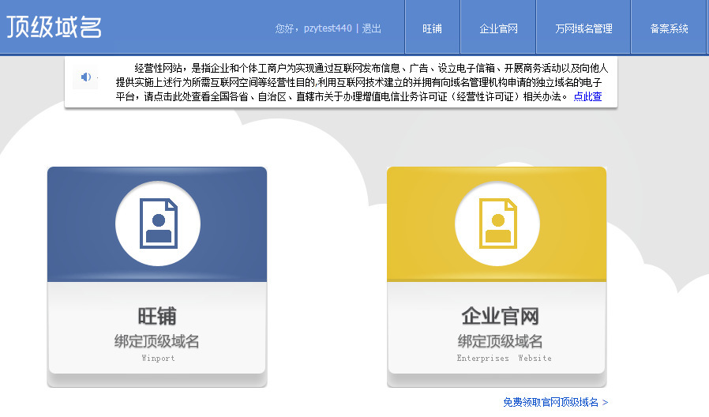
Task: Click the 顶级域名 site logo
Action: click(x=54, y=27)
